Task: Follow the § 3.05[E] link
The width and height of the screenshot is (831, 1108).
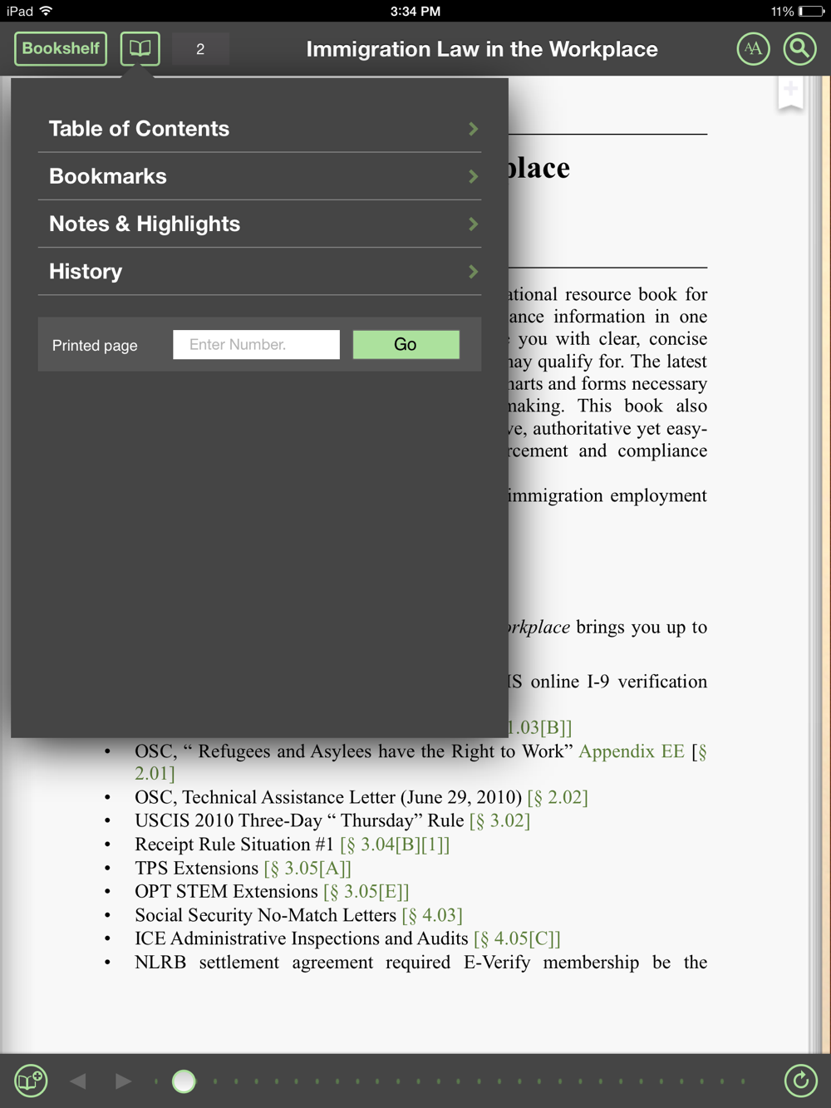Action: (x=366, y=892)
